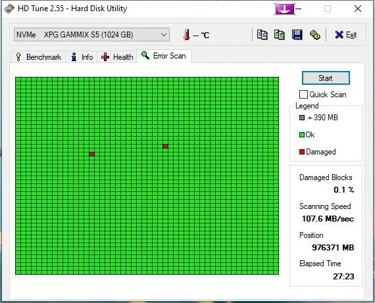The image size is (375, 303).
Task: Click the red Damaged legend swatch
Action: click(302, 152)
